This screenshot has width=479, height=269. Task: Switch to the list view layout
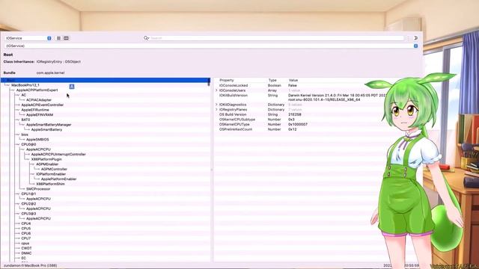58,38
